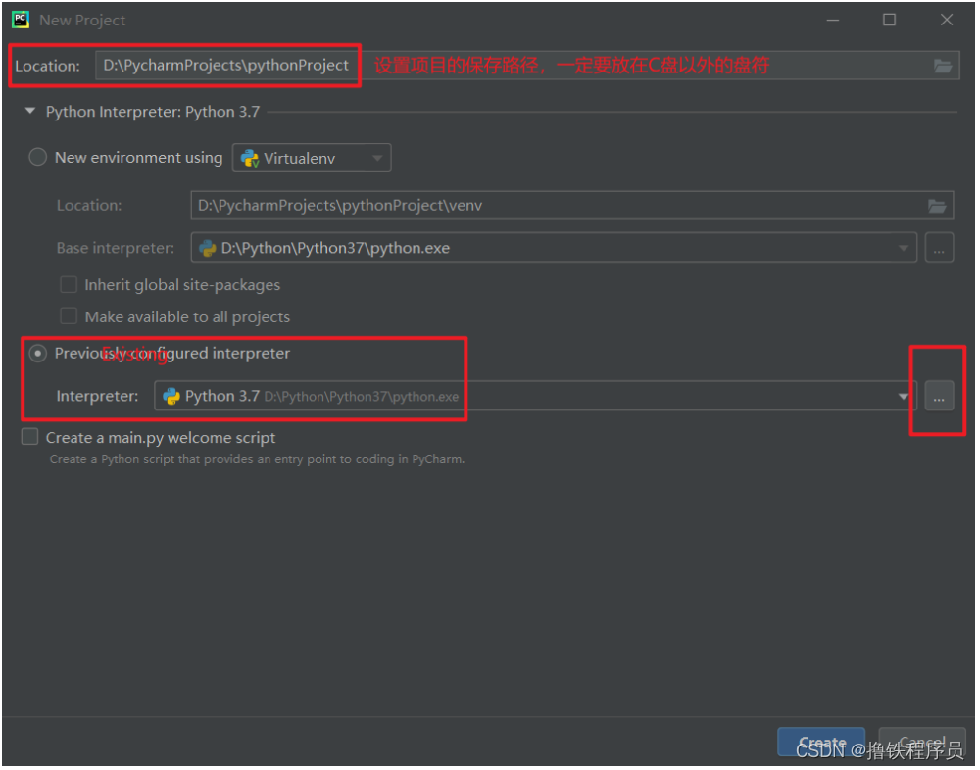
Task: Enable Inherit global site-packages
Action: [69, 286]
